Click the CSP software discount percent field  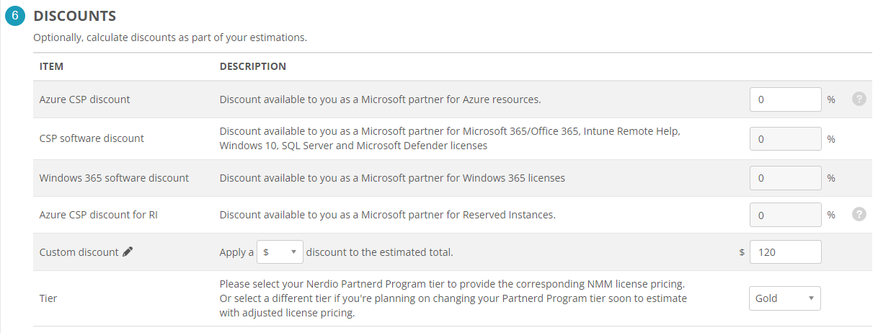(785, 139)
